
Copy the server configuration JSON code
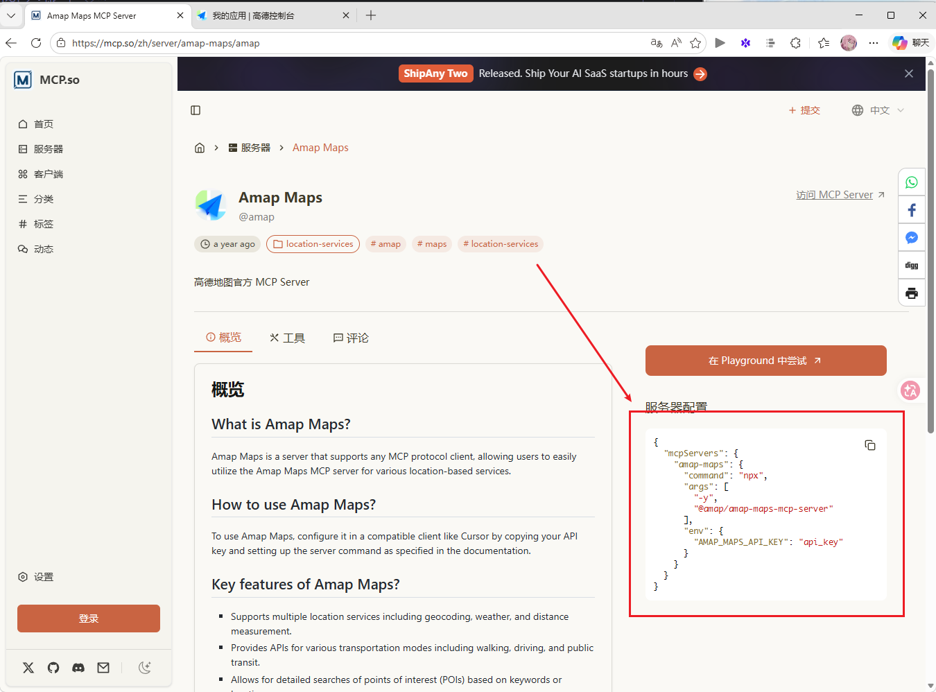[870, 445]
